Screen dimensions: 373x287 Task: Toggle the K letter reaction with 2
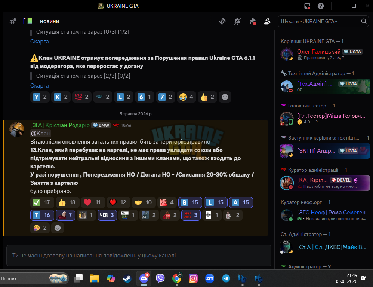[61, 97]
